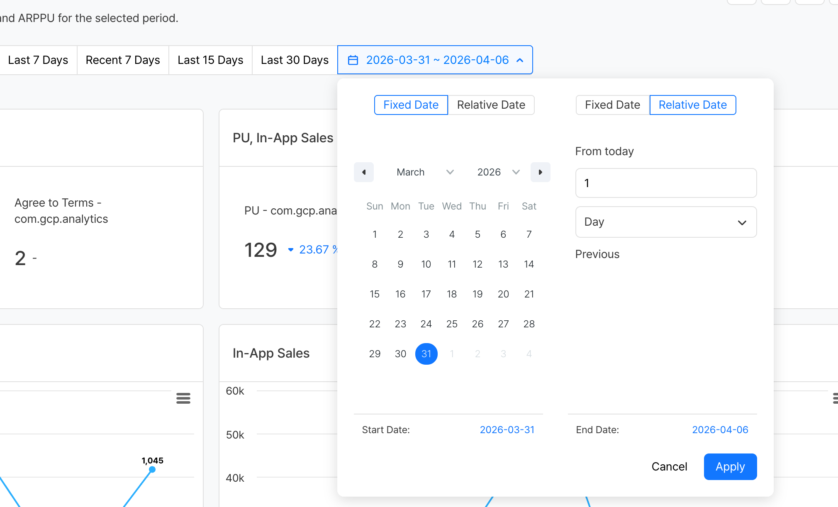Viewport: 838px width, 507px height.
Task: Switch end date to Fixed Date
Action: tap(612, 105)
